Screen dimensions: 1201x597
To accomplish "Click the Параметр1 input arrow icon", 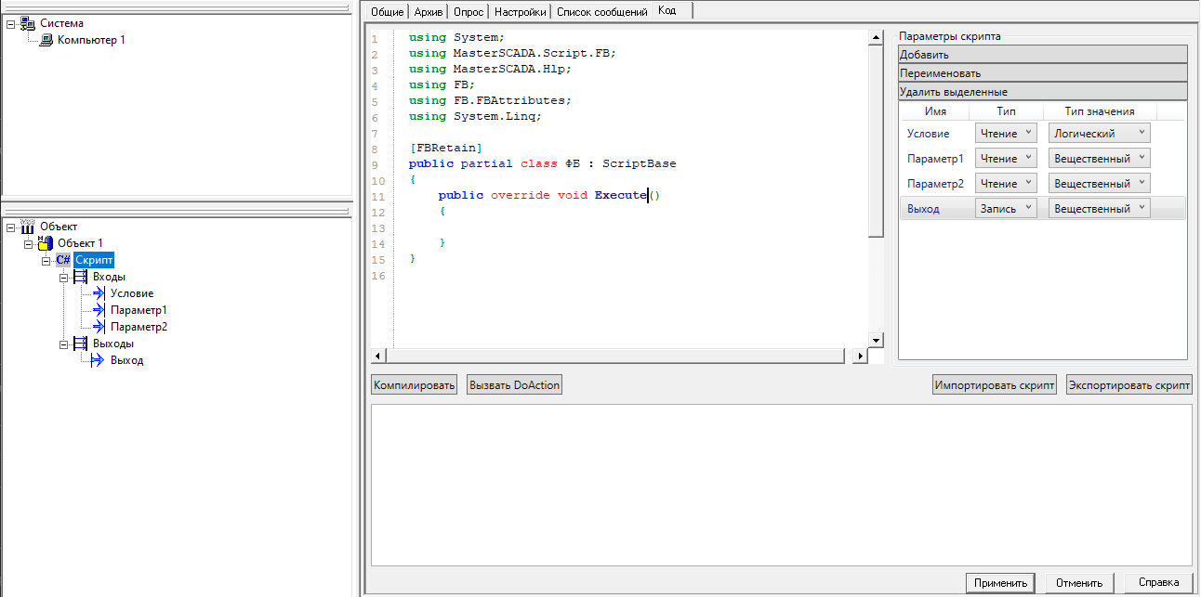I will (99, 310).
